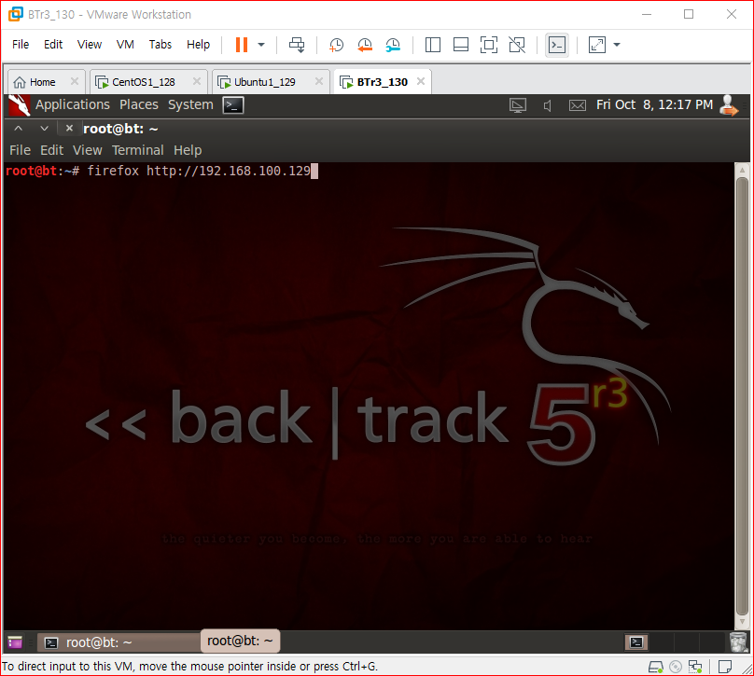Click the terminal window down arrow

tap(44, 129)
